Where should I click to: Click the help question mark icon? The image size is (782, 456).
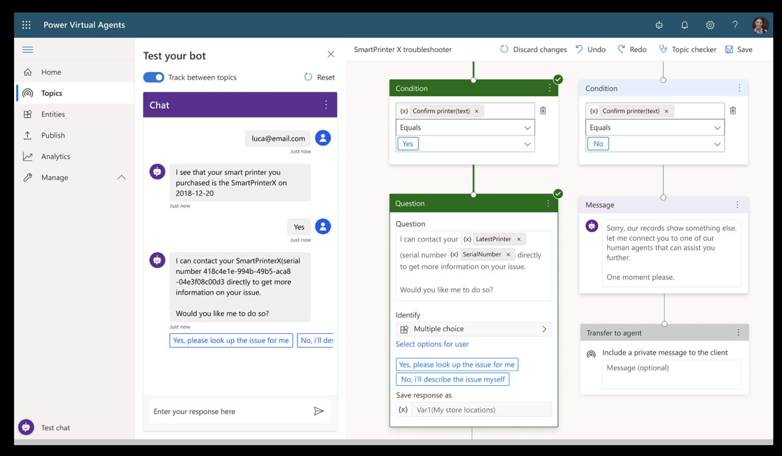(735, 25)
